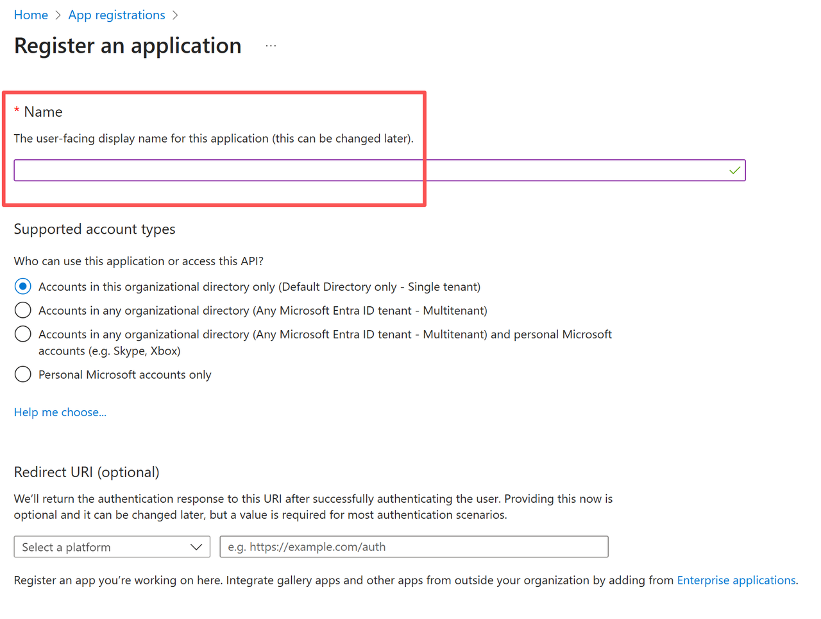Select Personal Microsoft accounts only
Screen dimensions: 821x619
[x=22, y=374]
